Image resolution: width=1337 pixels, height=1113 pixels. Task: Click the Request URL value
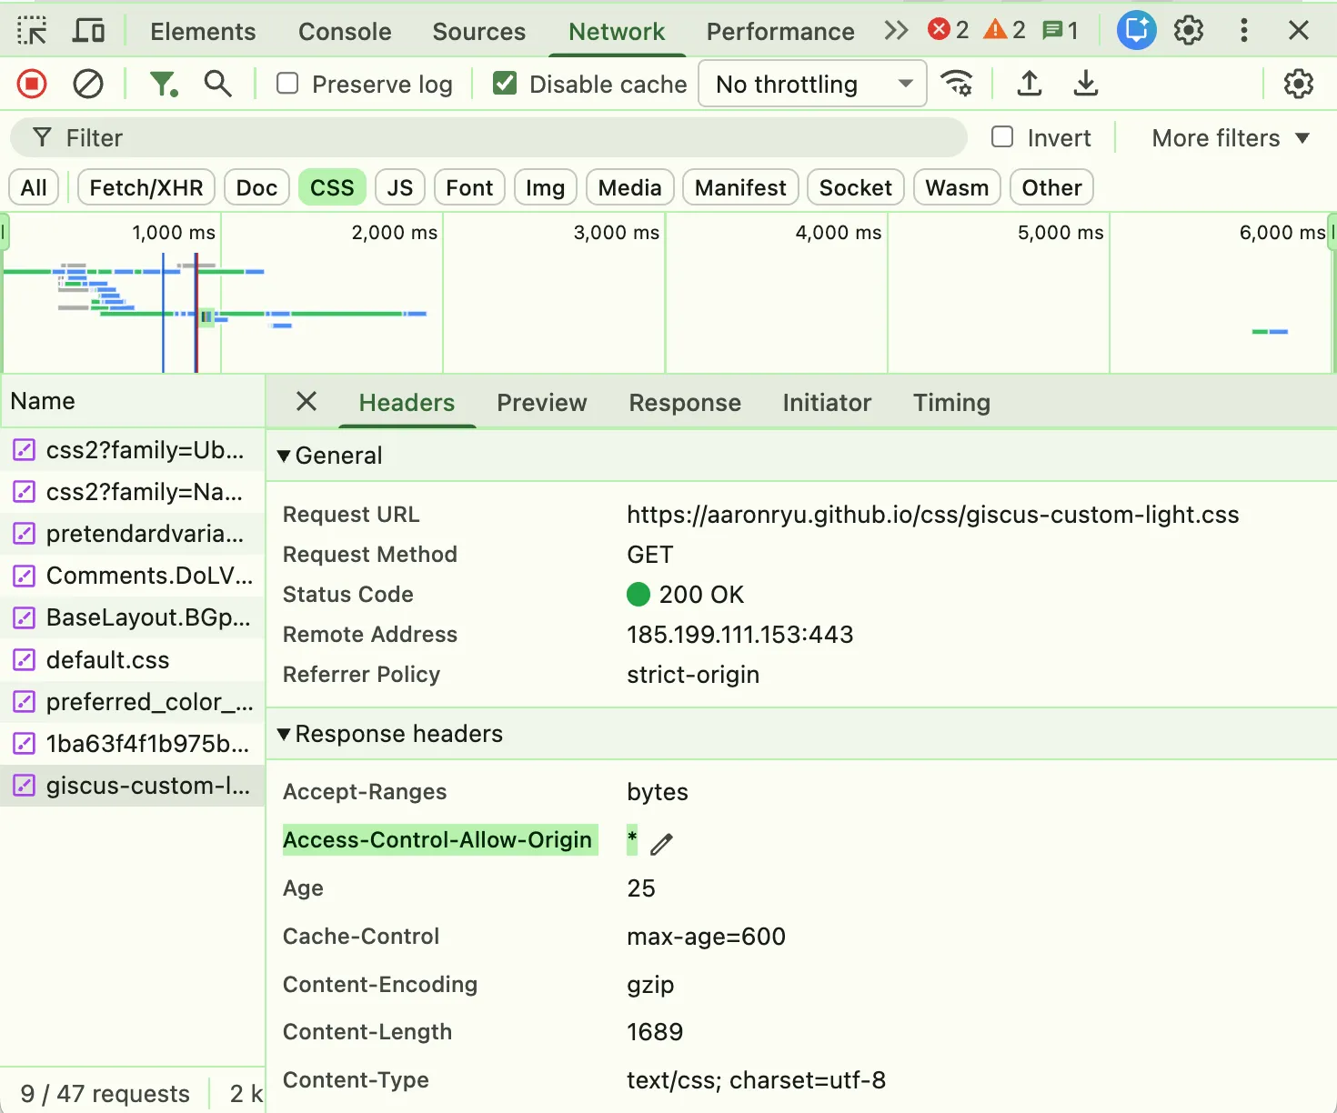(x=932, y=515)
